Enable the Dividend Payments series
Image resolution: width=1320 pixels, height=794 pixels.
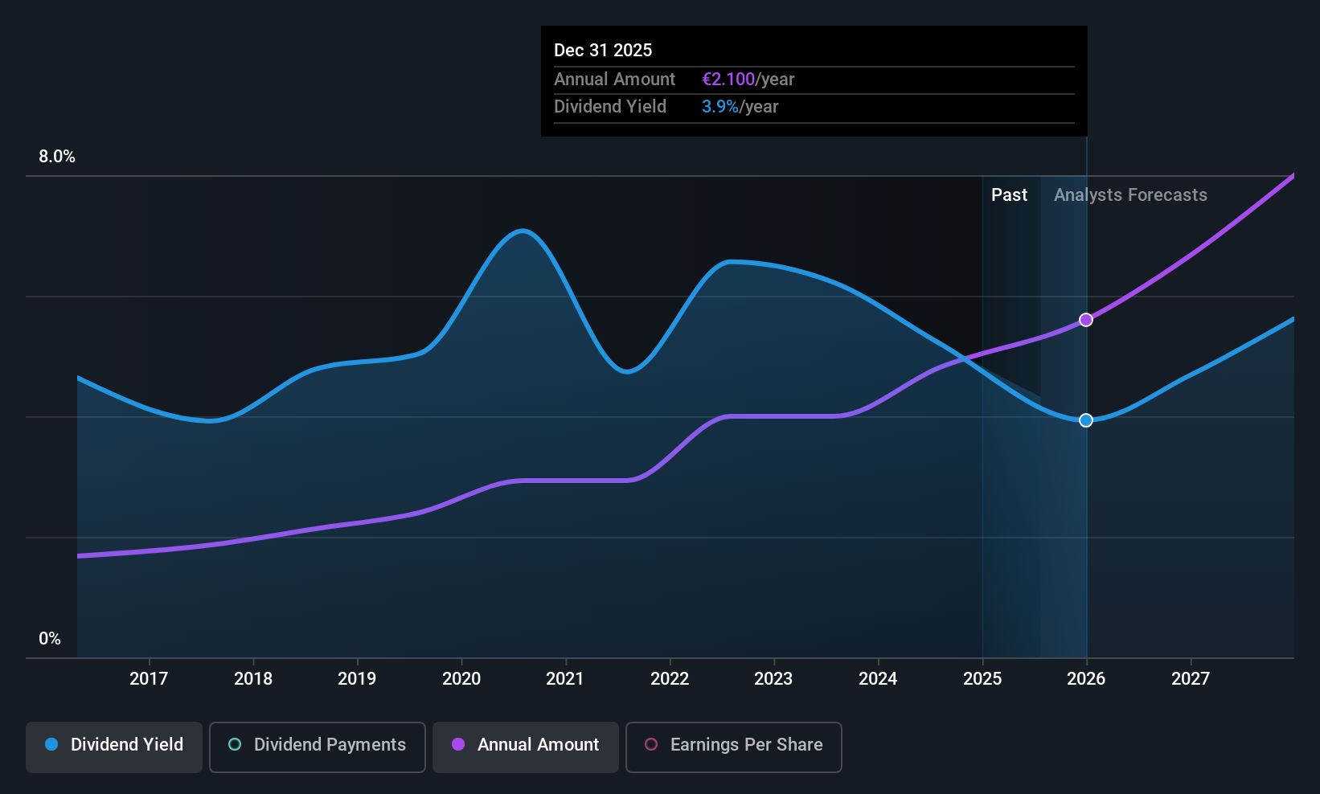[318, 747]
